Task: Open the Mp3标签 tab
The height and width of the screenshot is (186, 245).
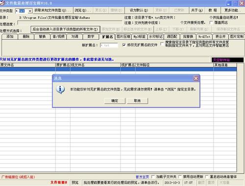Action: pos(140,37)
